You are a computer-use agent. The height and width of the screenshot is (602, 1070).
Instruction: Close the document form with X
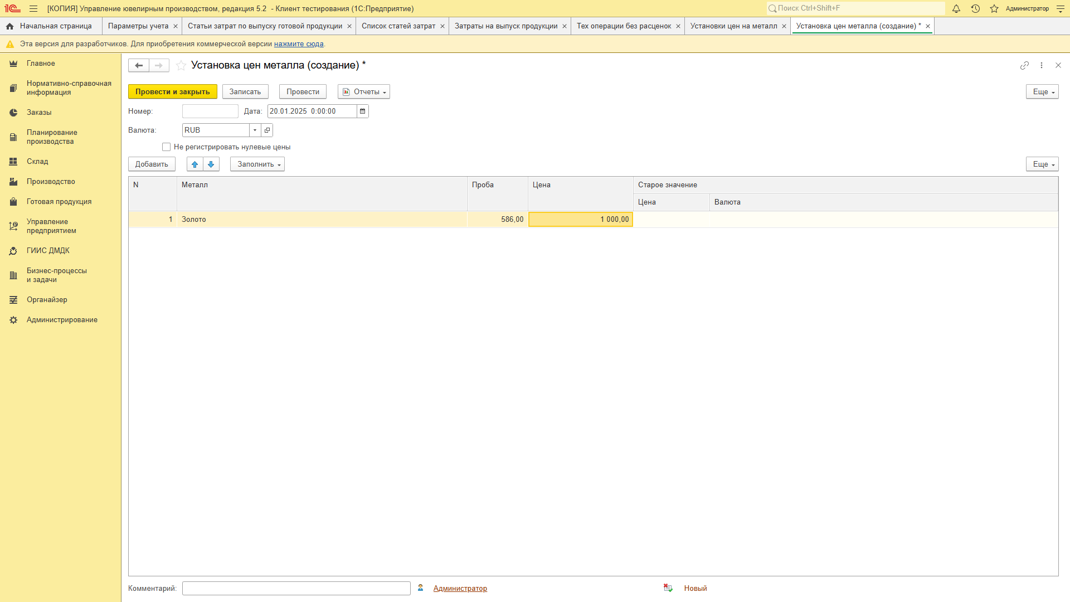click(1058, 65)
